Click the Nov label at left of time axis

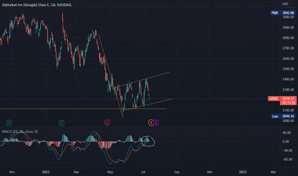[x=12, y=172]
